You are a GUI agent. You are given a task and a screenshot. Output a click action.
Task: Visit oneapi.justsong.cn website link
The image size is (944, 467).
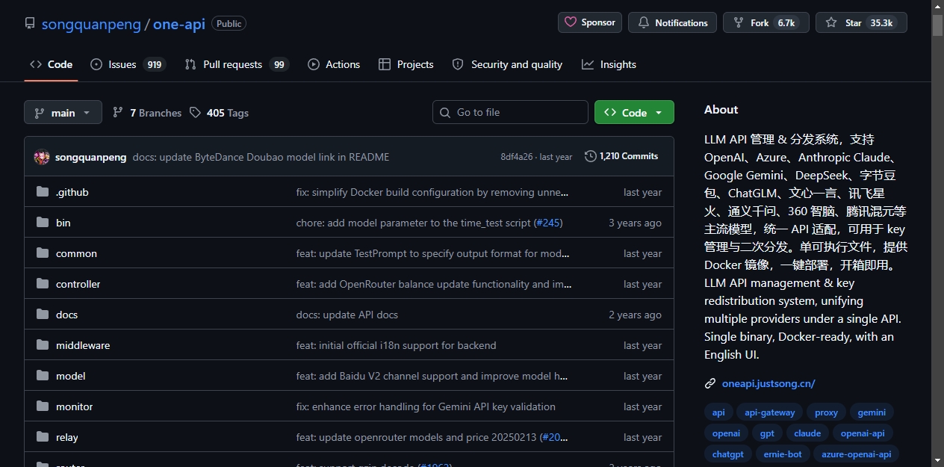coord(768,383)
